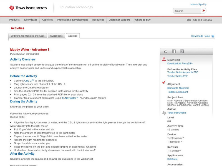Share activity via the Facebook icon

point(174,51)
